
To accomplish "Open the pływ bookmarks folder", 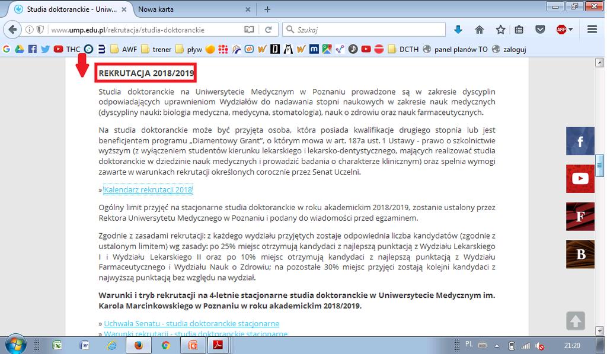I will (189, 49).
